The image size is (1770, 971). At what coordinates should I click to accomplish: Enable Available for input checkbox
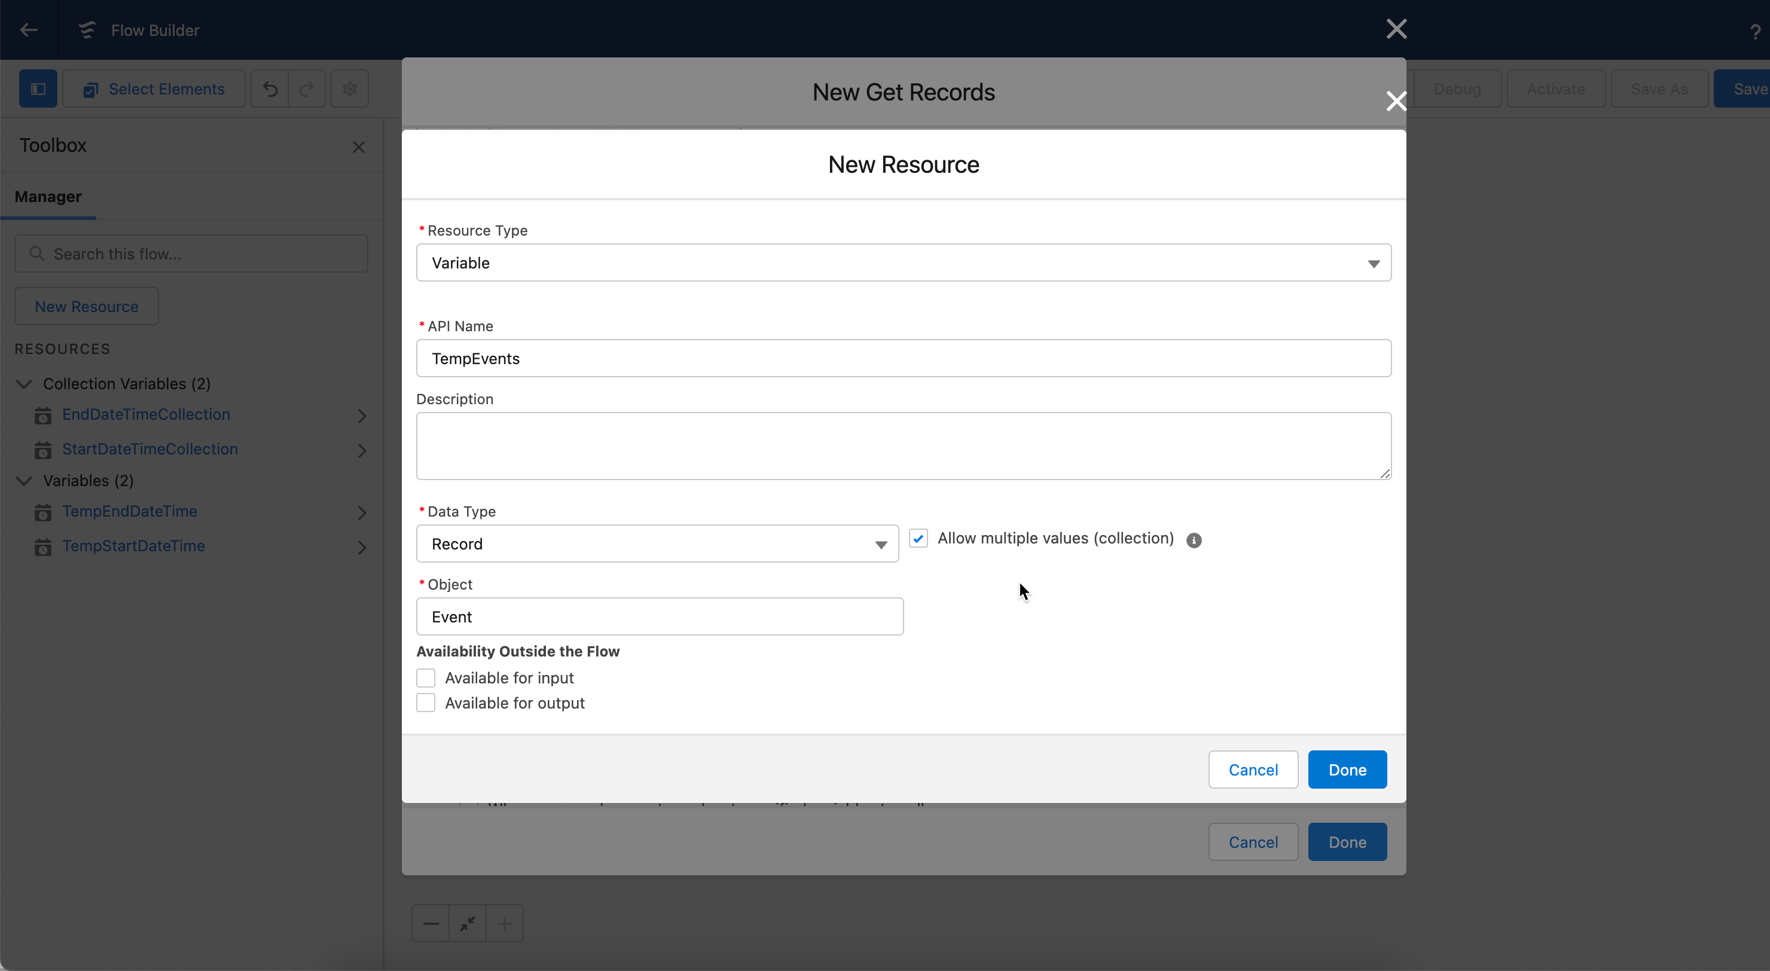tap(426, 677)
